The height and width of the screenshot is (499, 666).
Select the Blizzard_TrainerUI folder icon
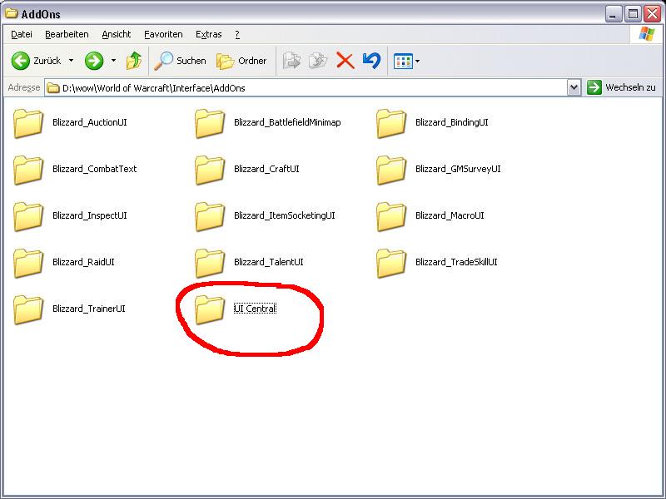point(28,310)
